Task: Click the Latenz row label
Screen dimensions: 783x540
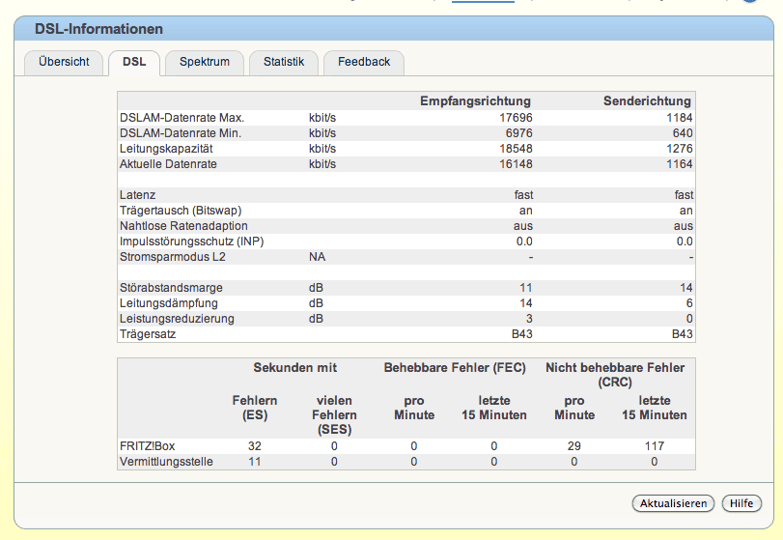Action: 137,195
